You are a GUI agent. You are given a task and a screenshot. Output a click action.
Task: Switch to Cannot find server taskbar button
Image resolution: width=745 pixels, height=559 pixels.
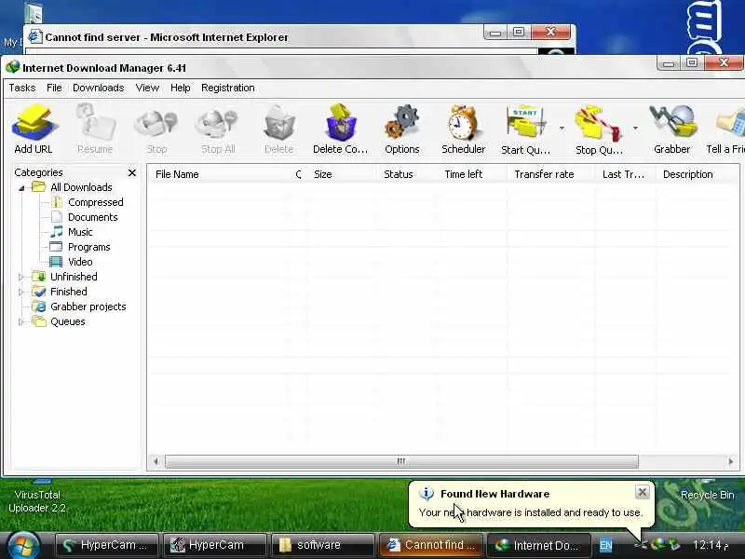tap(430, 545)
